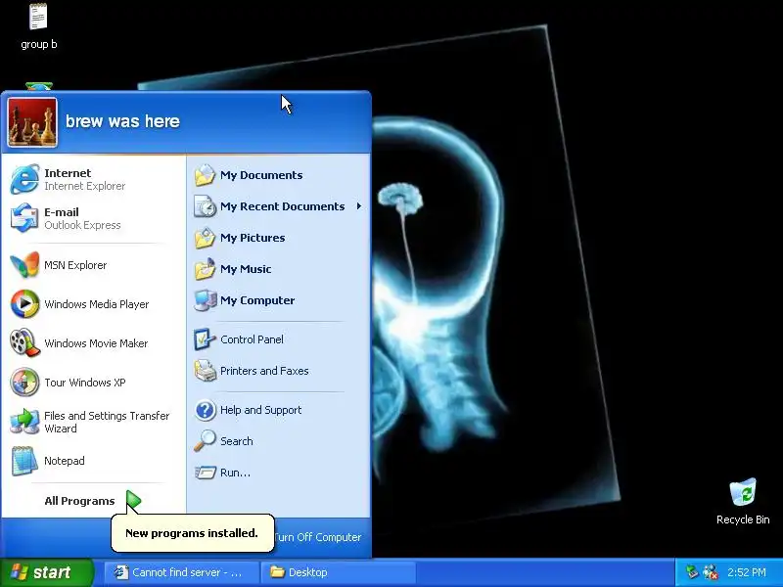783x587 pixels.
Task: Switch to Cannot find server taskbar window
Action: pos(182,572)
